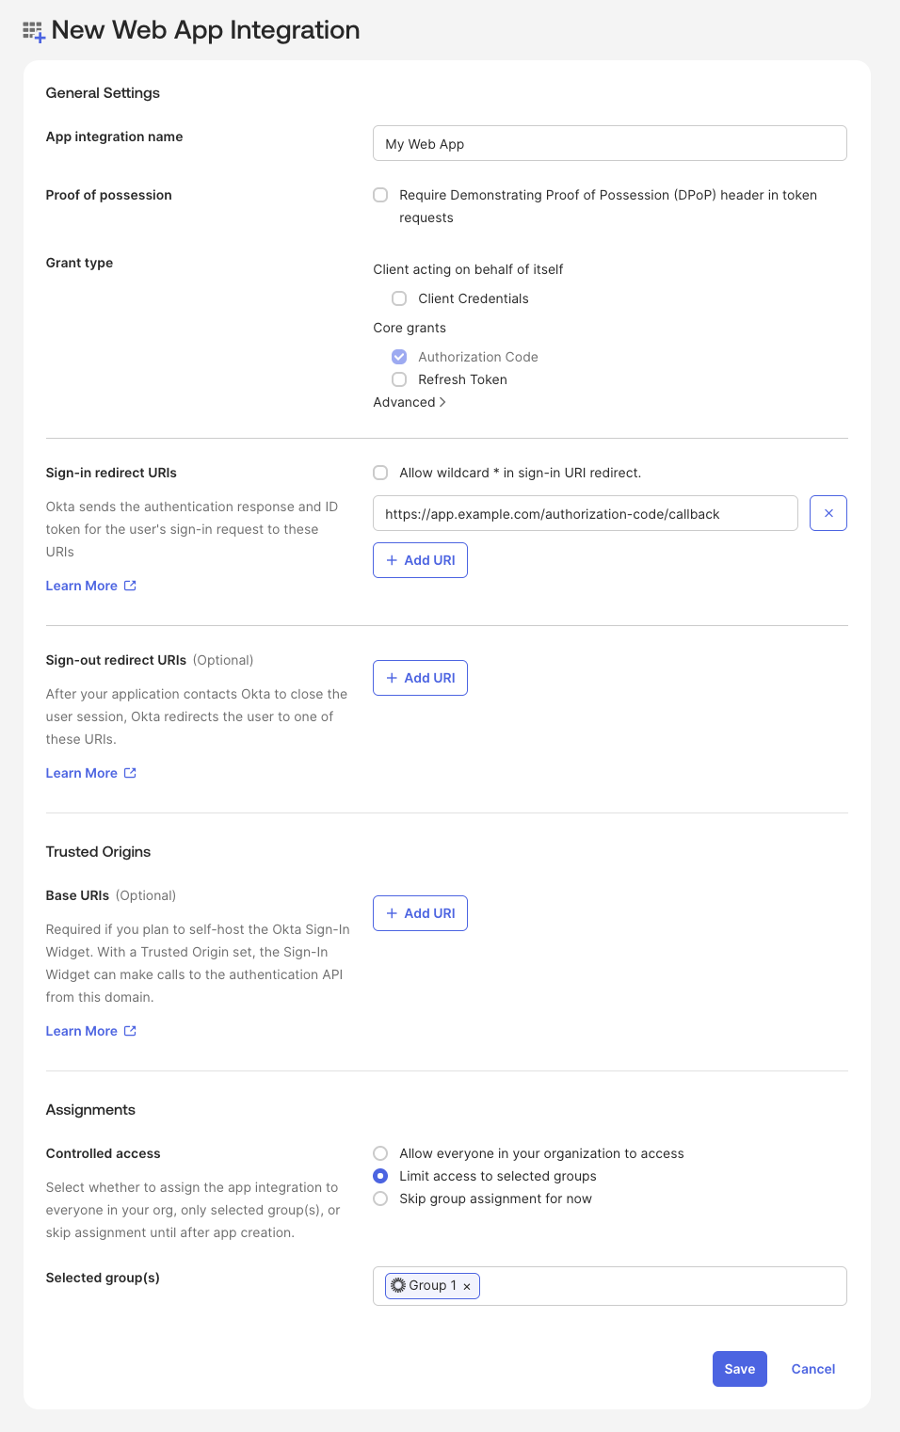The width and height of the screenshot is (900, 1432).
Task: Click the App integration name field showing My Web App
Action: click(609, 143)
